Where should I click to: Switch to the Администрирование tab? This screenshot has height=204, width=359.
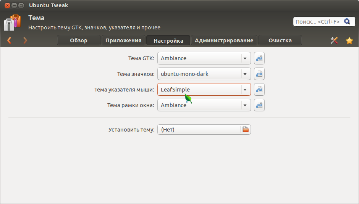tap(224, 40)
